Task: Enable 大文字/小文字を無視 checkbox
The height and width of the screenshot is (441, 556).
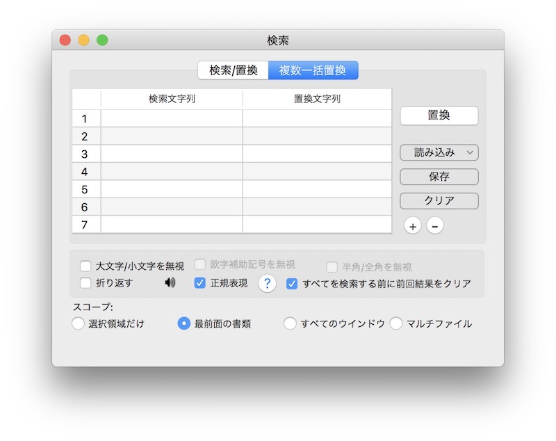Action: [85, 266]
